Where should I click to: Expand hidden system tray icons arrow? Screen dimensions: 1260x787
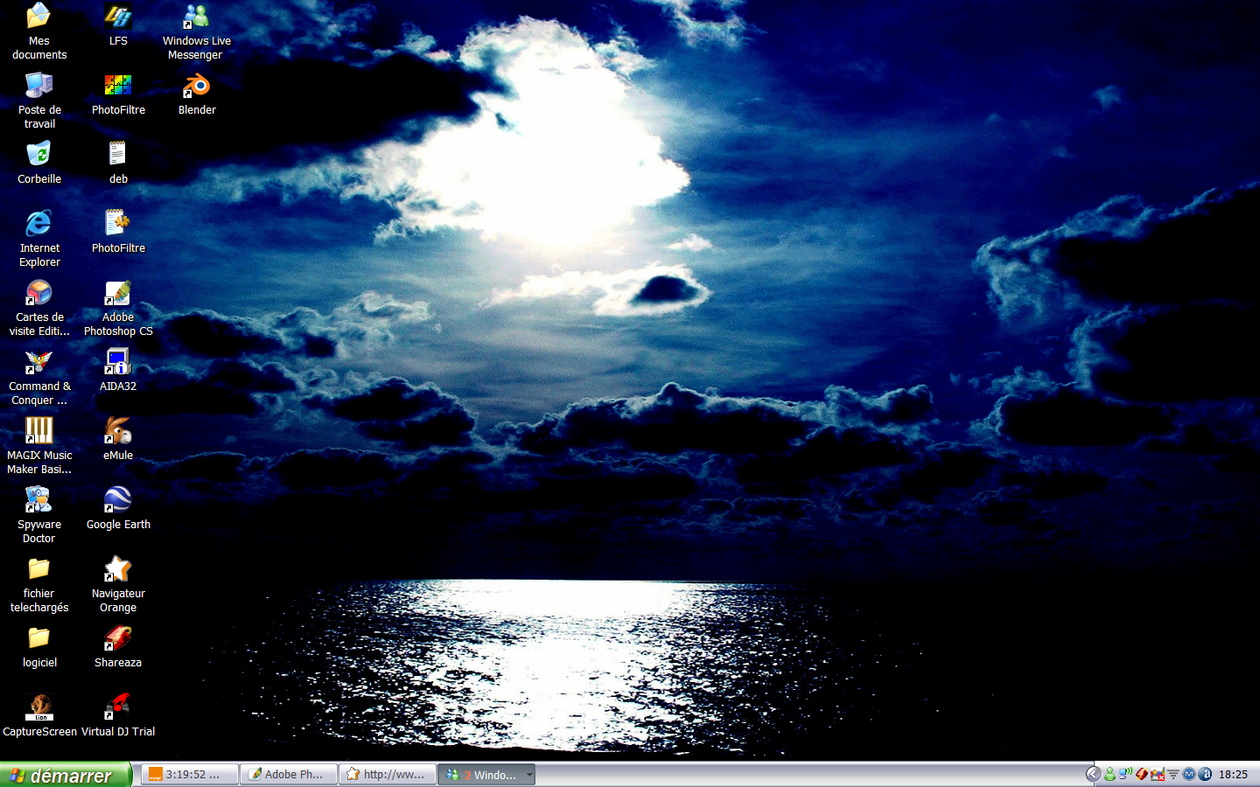1093,774
